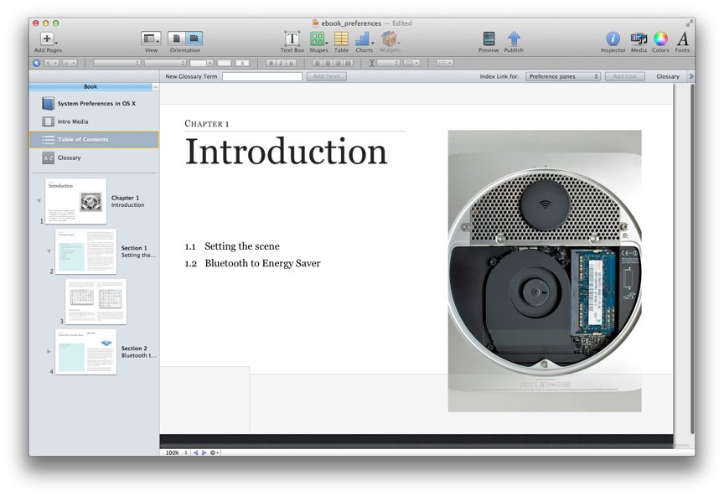The image size is (724, 496).
Task: Open the typeface style dropdown
Action: (x=165, y=63)
